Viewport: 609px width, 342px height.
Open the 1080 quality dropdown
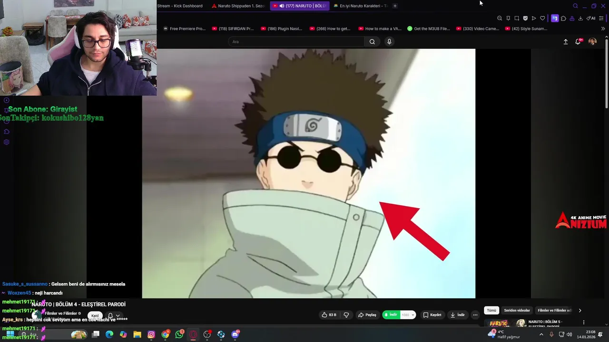[408, 315]
